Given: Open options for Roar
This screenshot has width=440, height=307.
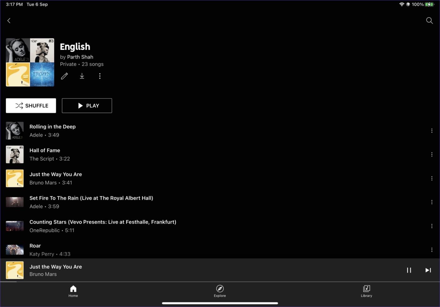Looking at the screenshot, I should (x=432, y=250).
